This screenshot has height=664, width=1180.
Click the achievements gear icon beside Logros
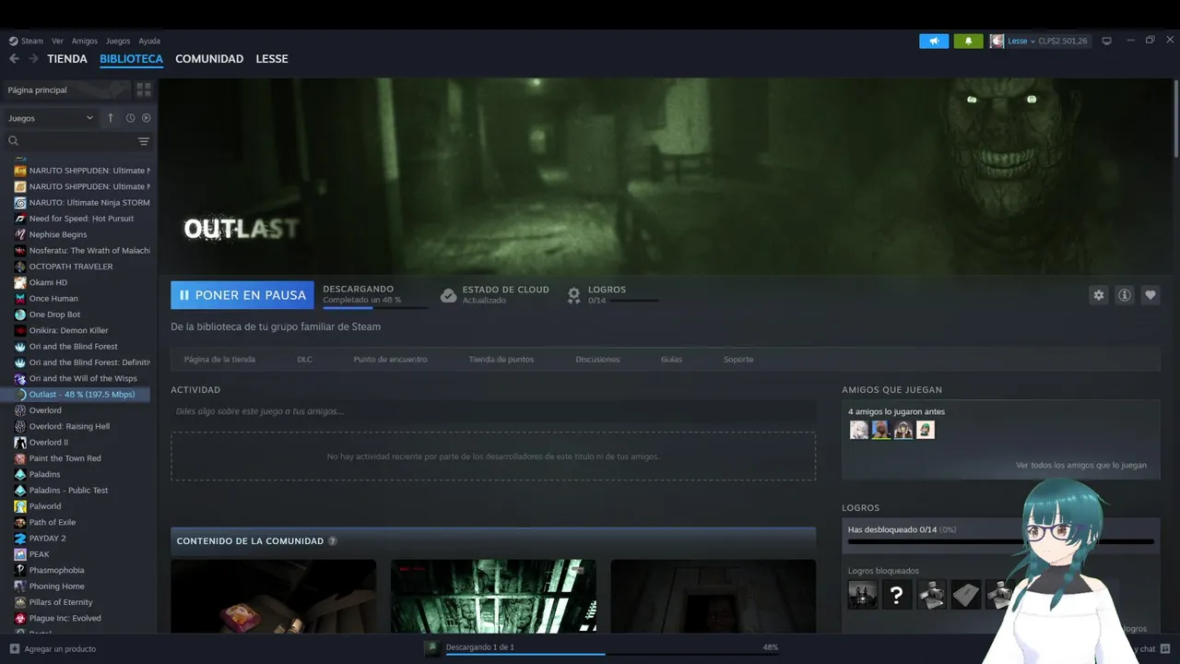(573, 295)
